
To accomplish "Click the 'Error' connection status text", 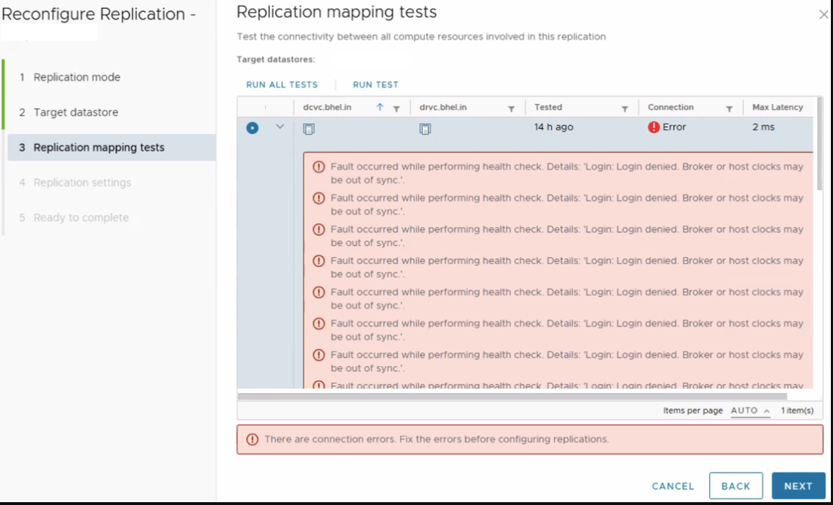I will (x=674, y=127).
